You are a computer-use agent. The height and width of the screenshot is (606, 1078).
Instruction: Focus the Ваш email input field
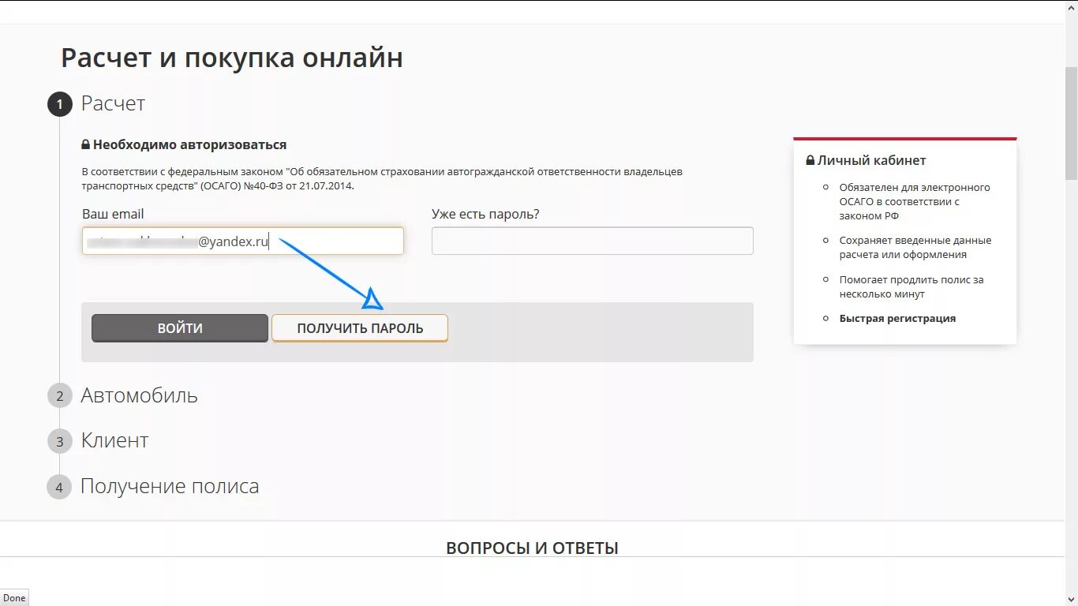pyautogui.click(x=243, y=241)
